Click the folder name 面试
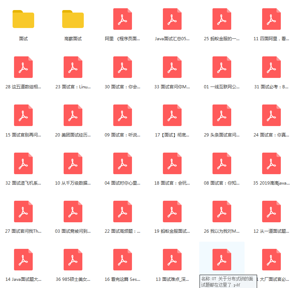Screen dimensions: 297x288 coord(23,39)
